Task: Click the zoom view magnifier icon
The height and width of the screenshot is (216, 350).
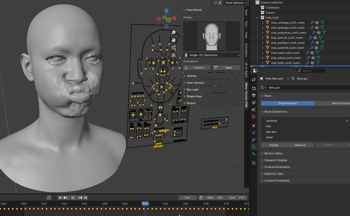Action: tap(173, 32)
